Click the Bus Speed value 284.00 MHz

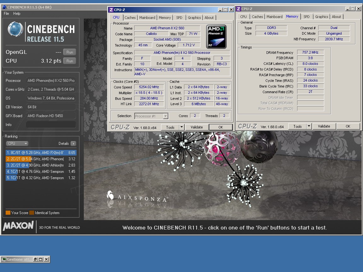click(149, 98)
